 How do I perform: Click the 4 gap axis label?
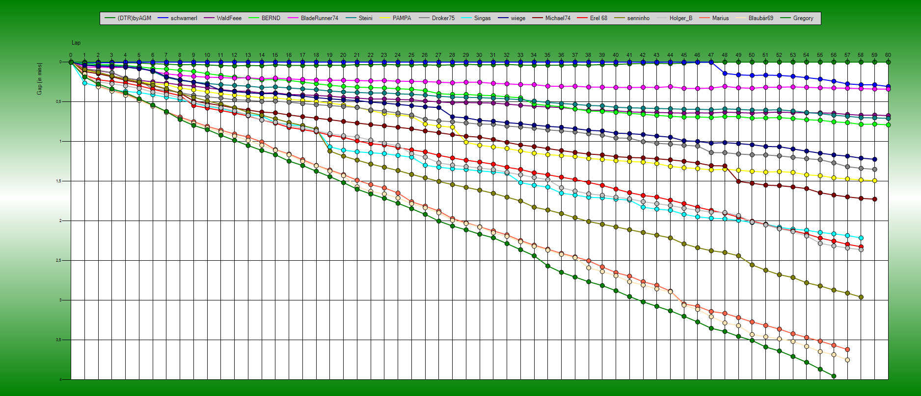tap(60, 379)
